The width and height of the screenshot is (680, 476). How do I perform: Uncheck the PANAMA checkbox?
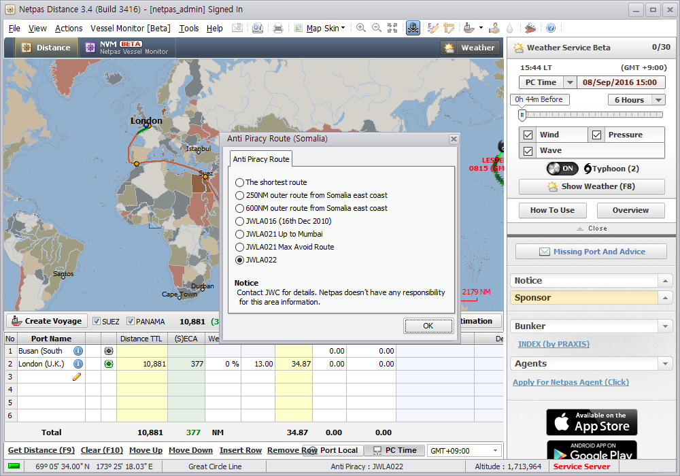(130, 321)
